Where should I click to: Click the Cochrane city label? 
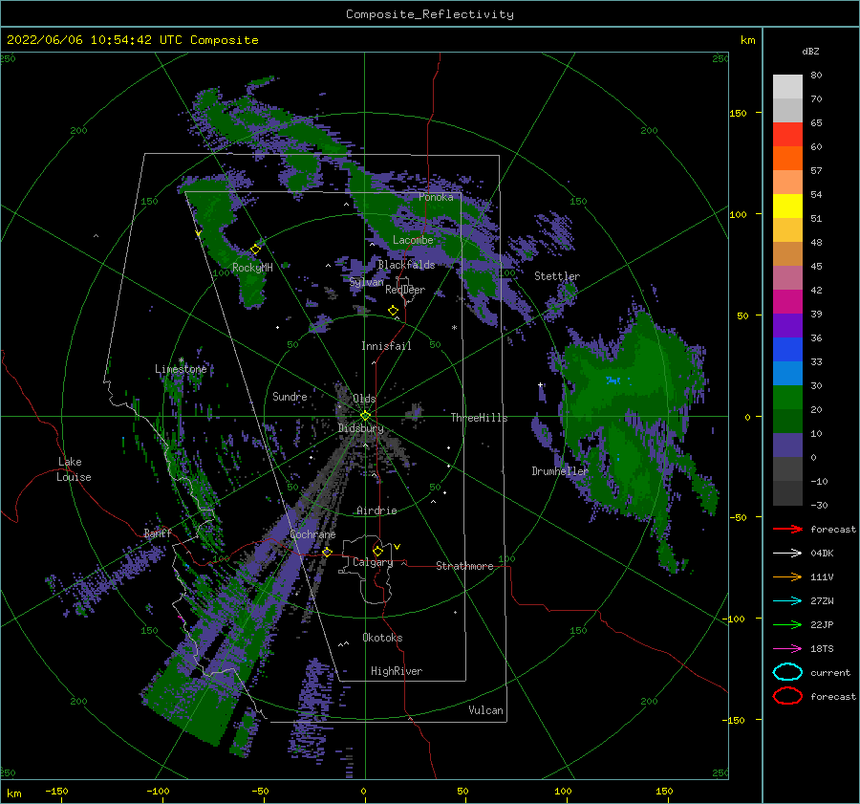point(312,534)
